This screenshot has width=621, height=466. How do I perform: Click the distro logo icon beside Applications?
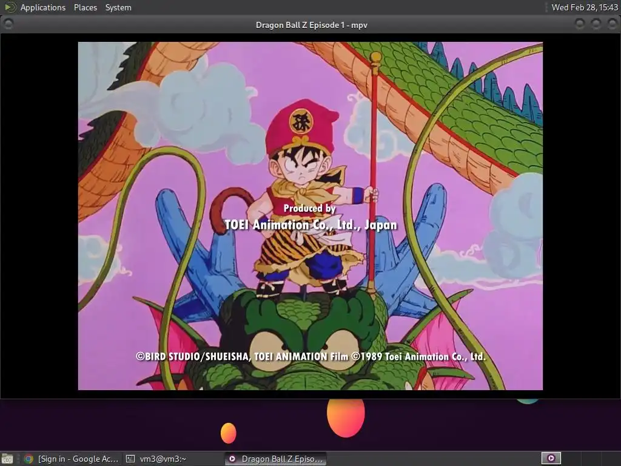pos(10,7)
